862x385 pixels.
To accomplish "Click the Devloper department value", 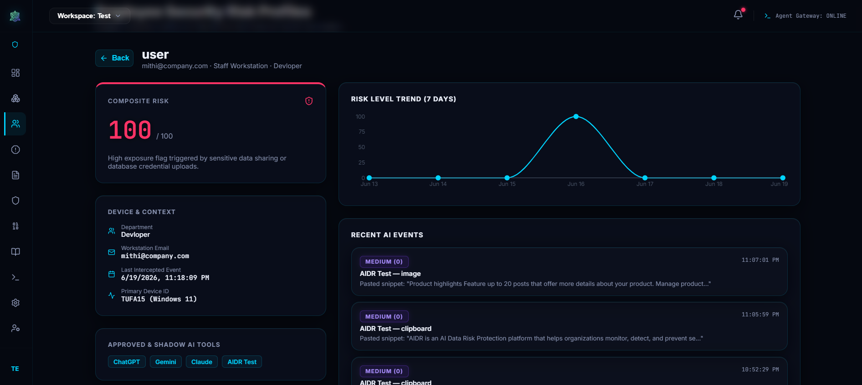I will (135, 235).
